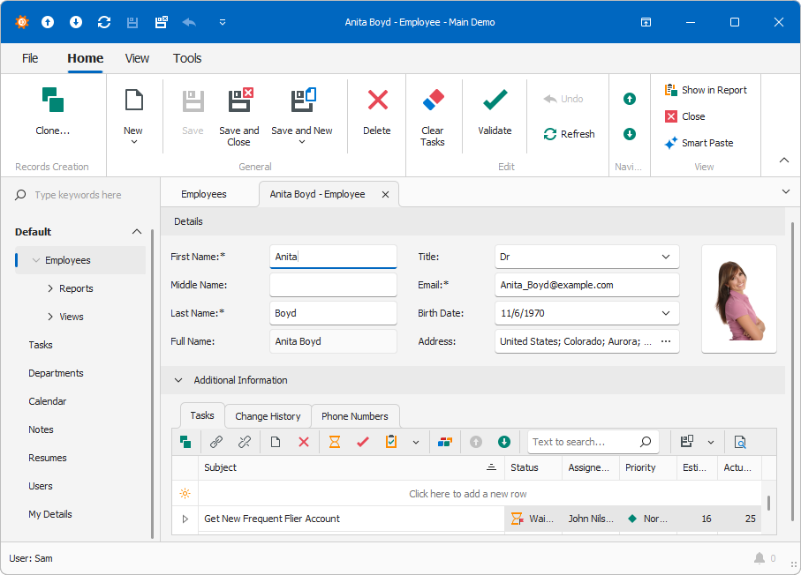The height and width of the screenshot is (575, 801).
Task: Open dropdown next to clipboard task icon
Action: coord(416,443)
